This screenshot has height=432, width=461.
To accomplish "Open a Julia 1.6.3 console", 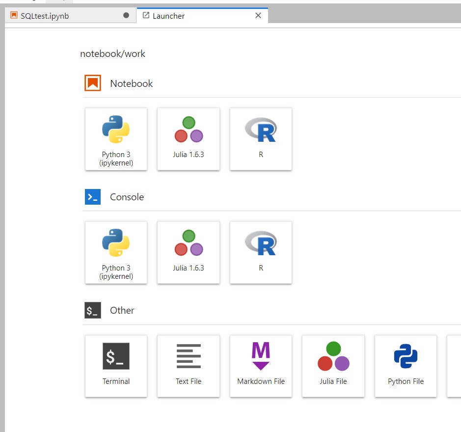I will (x=189, y=252).
